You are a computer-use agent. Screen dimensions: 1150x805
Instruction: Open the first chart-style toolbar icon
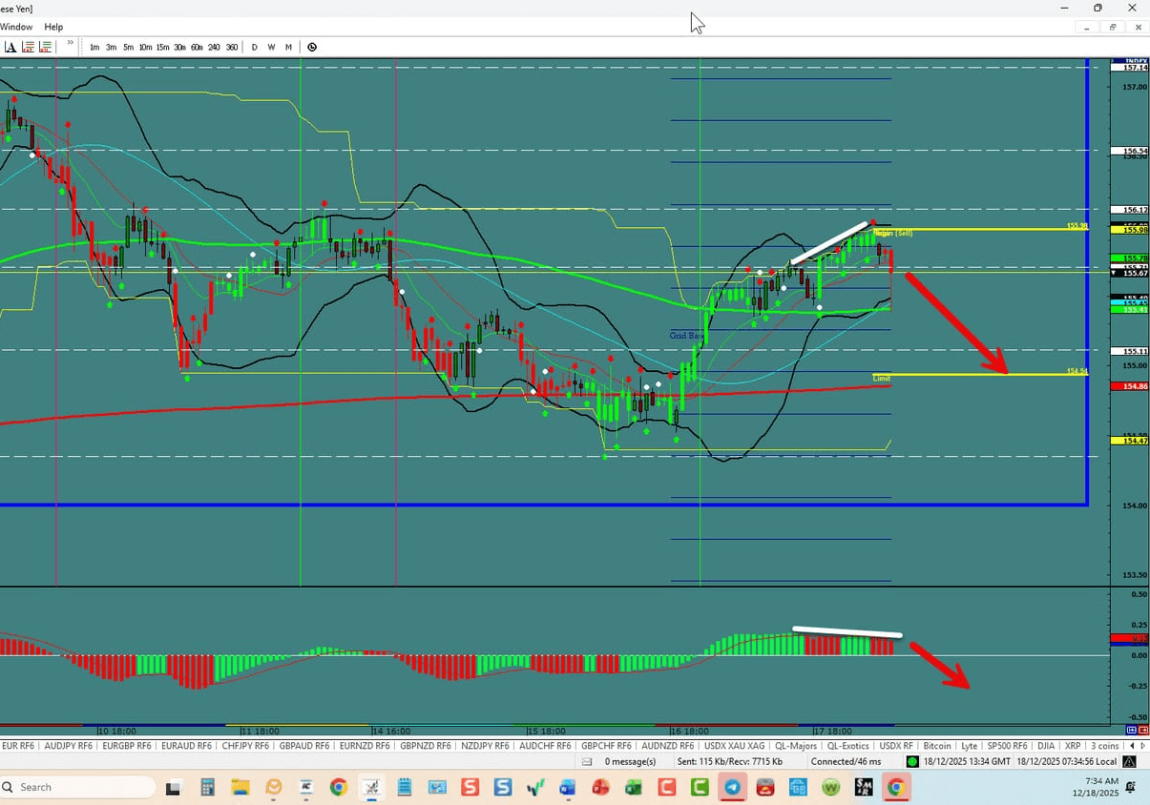click(28, 46)
